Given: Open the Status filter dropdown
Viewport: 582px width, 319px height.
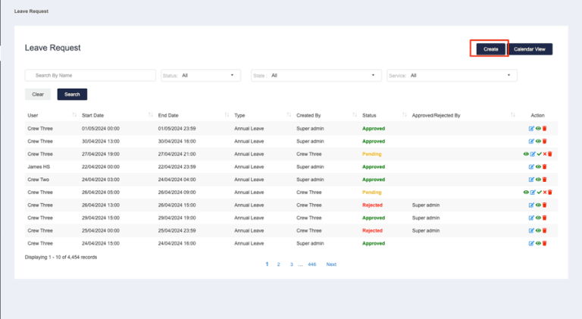Looking at the screenshot, I should 200,76.
